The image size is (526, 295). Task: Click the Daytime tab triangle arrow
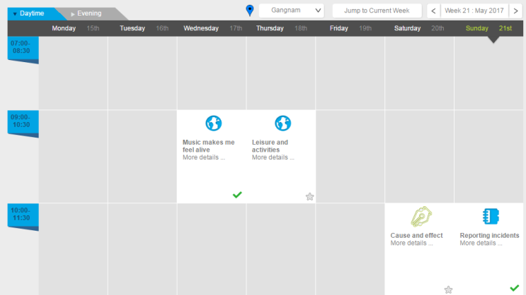15,14
